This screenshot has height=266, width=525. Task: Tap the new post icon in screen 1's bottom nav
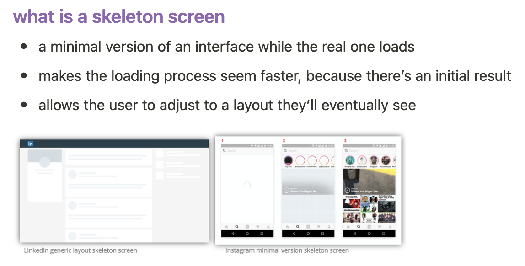(247, 226)
